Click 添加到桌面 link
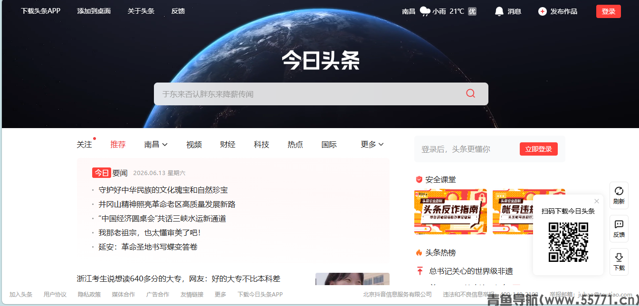 pos(94,11)
